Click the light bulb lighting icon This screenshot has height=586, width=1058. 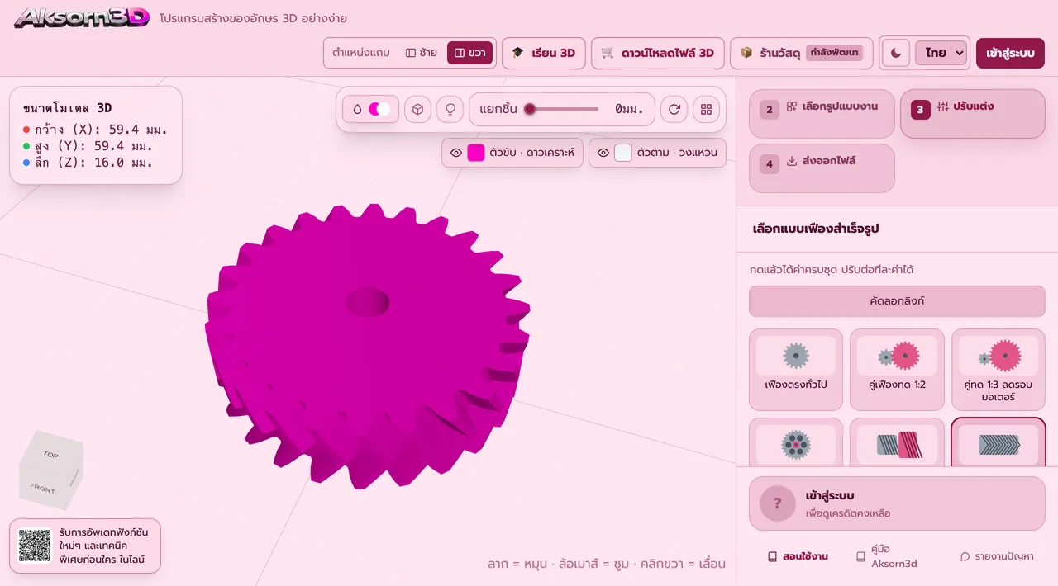pyautogui.click(x=450, y=109)
